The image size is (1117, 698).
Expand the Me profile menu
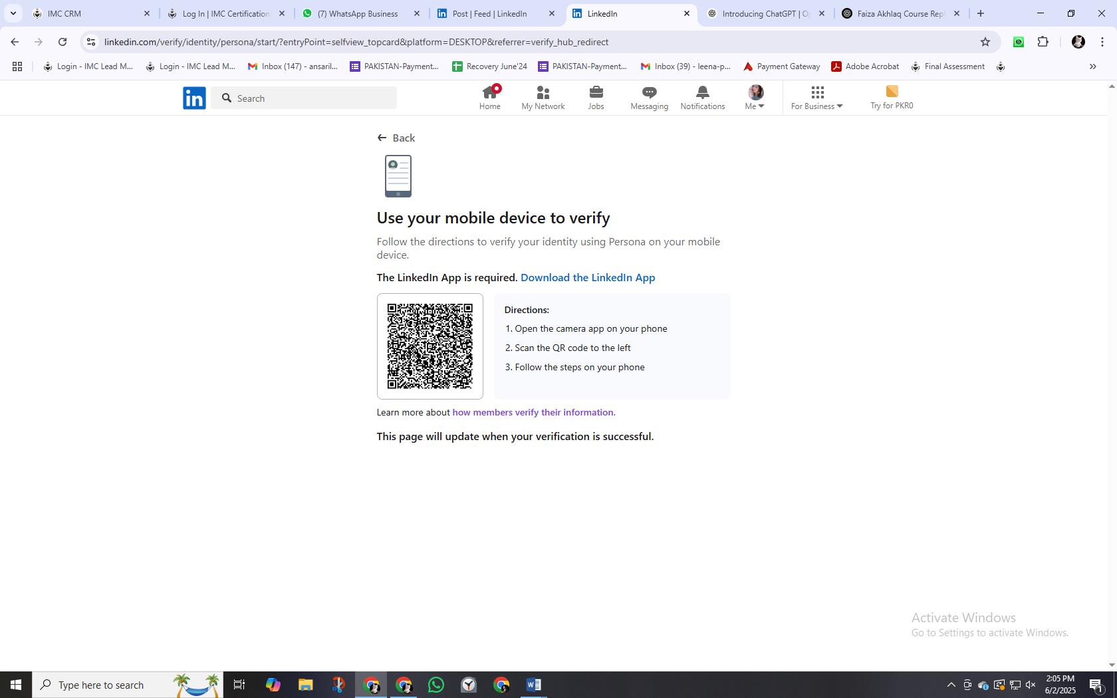click(x=755, y=98)
